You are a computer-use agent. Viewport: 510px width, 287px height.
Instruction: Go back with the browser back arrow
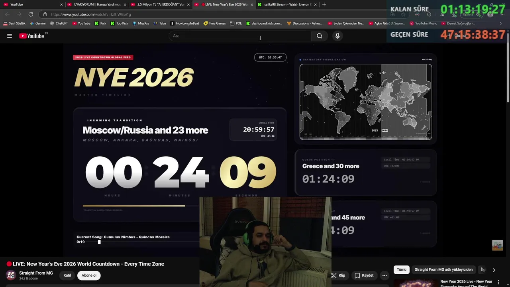pyautogui.click(x=8, y=14)
